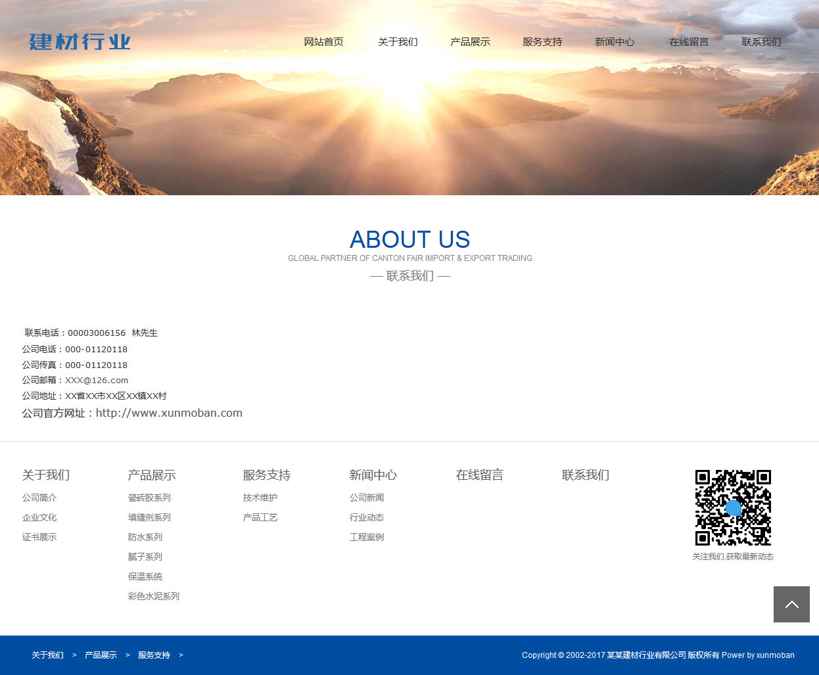
Task: Open 在线留言 in the top navigation
Action: pyautogui.click(x=689, y=42)
